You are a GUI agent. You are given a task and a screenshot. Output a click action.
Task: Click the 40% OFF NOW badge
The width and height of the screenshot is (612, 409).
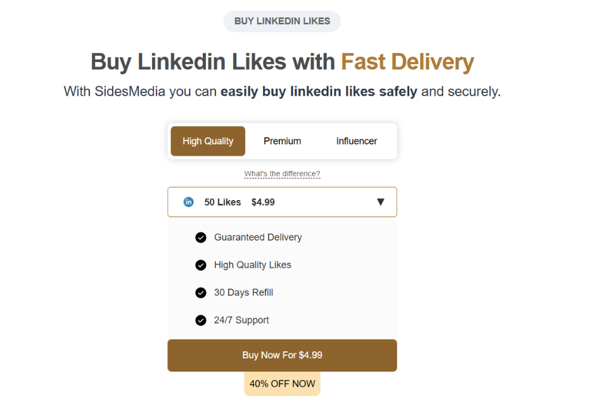coord(282,384)
